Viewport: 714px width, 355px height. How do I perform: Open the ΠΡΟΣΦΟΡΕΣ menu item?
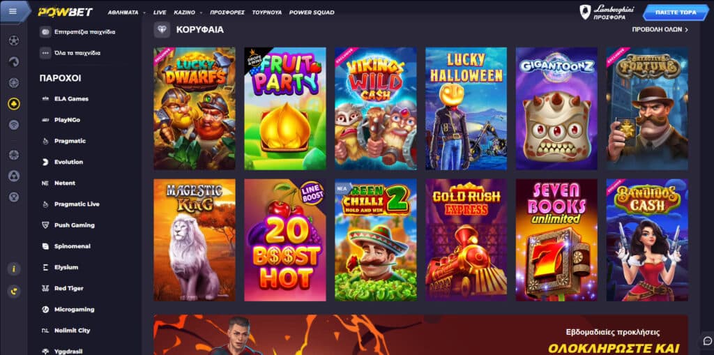pos(227,13)
